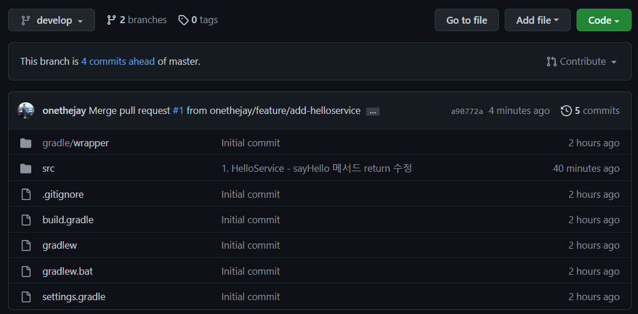The image size is (638, 314).
Task: Open Initial commit message for gradlew.bat
Action: [251, 271]
